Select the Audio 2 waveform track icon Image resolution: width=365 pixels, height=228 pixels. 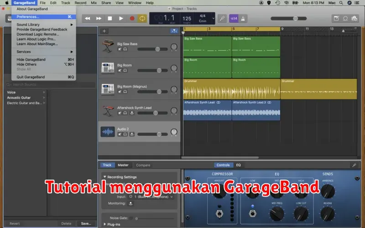click(x=108, y=132)
